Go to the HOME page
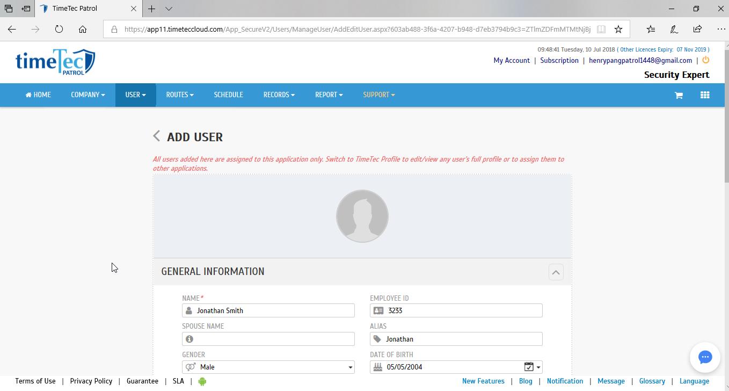This screenshot has width=729, height=391. click(38, 95)
